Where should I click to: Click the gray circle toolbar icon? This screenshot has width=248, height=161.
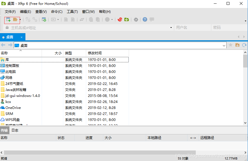tap(107, 19)
